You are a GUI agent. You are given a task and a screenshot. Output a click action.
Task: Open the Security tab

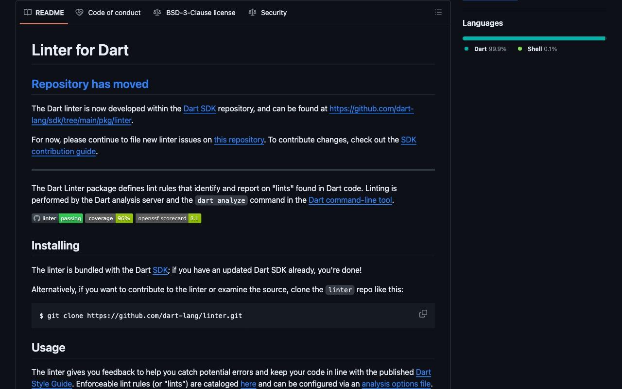coord(268,13)
